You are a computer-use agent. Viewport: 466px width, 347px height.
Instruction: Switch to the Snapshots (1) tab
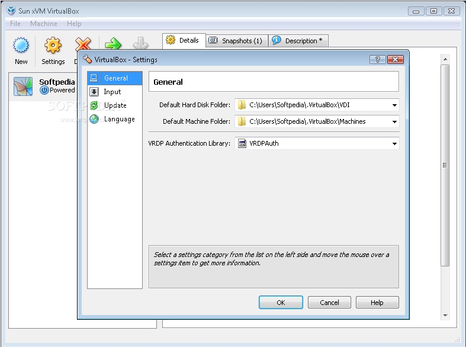coord(237,40)
